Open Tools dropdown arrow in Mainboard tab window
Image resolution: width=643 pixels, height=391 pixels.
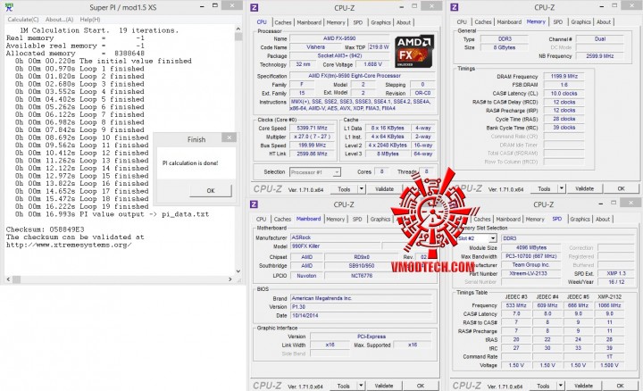pyautogui.click(x=361, y=386)
